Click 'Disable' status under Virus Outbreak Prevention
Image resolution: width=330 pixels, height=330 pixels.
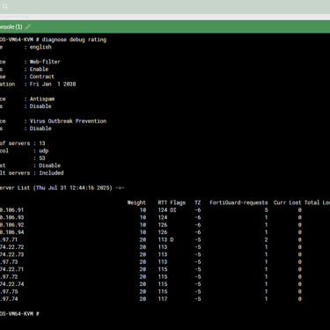pos(40,128)
